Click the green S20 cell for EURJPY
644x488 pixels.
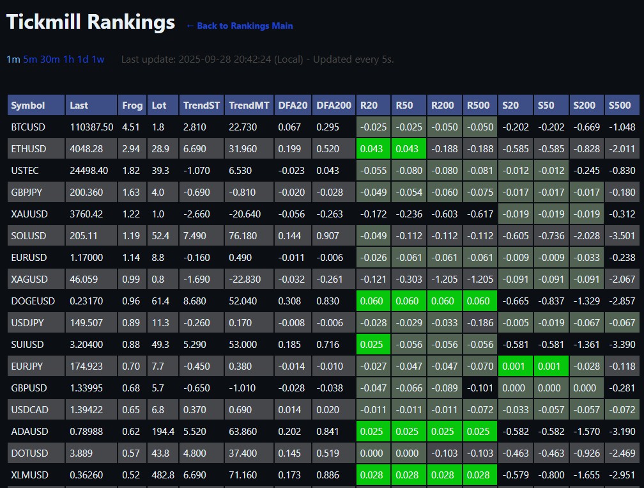pos(515,366)
